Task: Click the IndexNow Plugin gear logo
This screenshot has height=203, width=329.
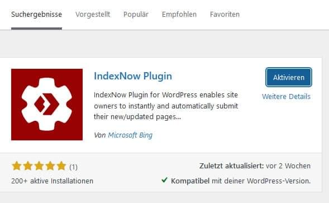Action: [x=47, y=105]
